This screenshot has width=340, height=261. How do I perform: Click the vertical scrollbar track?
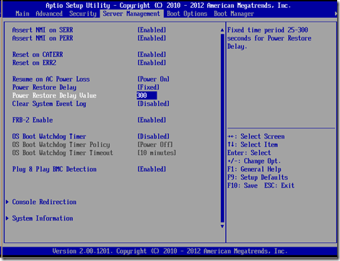(x=222, y=128)
